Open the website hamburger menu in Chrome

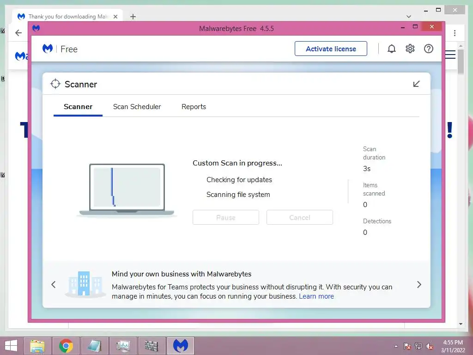click(x=450, y=55)
